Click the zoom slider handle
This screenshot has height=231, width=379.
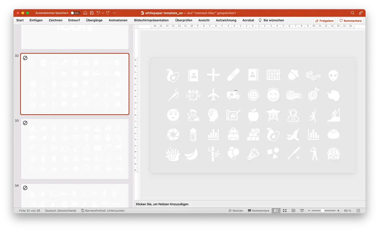pyautogui.click(x=323, y=211)
